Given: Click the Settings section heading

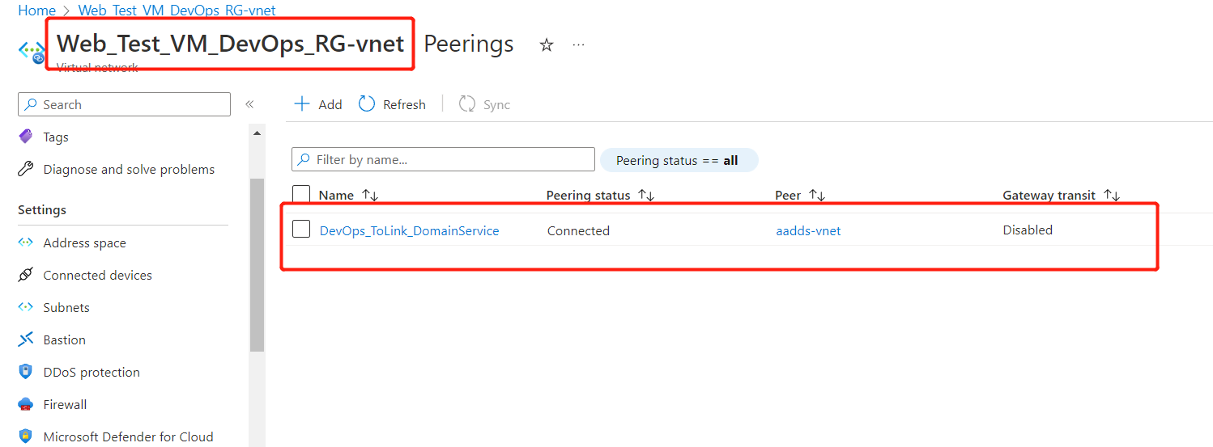Looking at the screenshot, I should (42, 209).
